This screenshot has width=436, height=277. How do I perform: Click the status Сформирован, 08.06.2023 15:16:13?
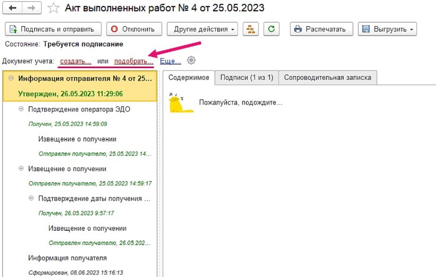[x=76, y=273]
